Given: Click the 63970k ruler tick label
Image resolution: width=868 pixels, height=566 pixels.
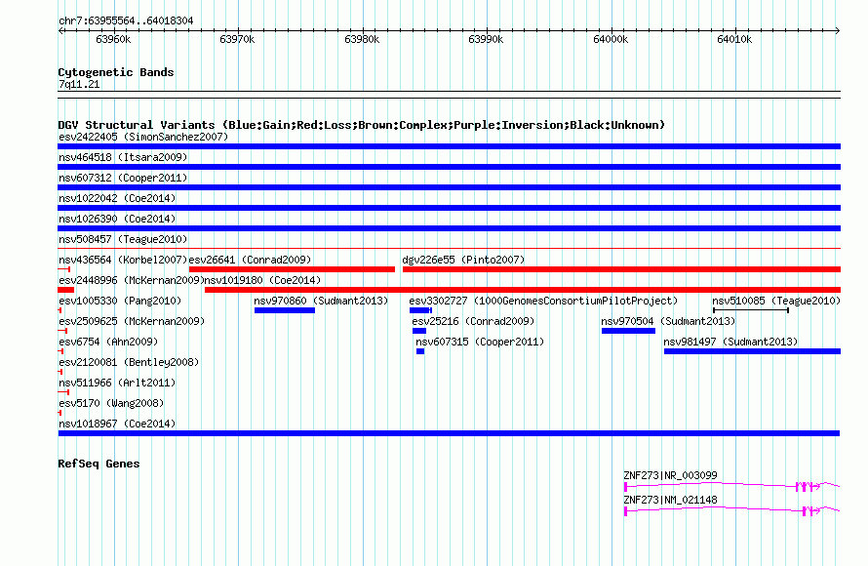Looking at the screenshot, I should [x=238, y=39].
